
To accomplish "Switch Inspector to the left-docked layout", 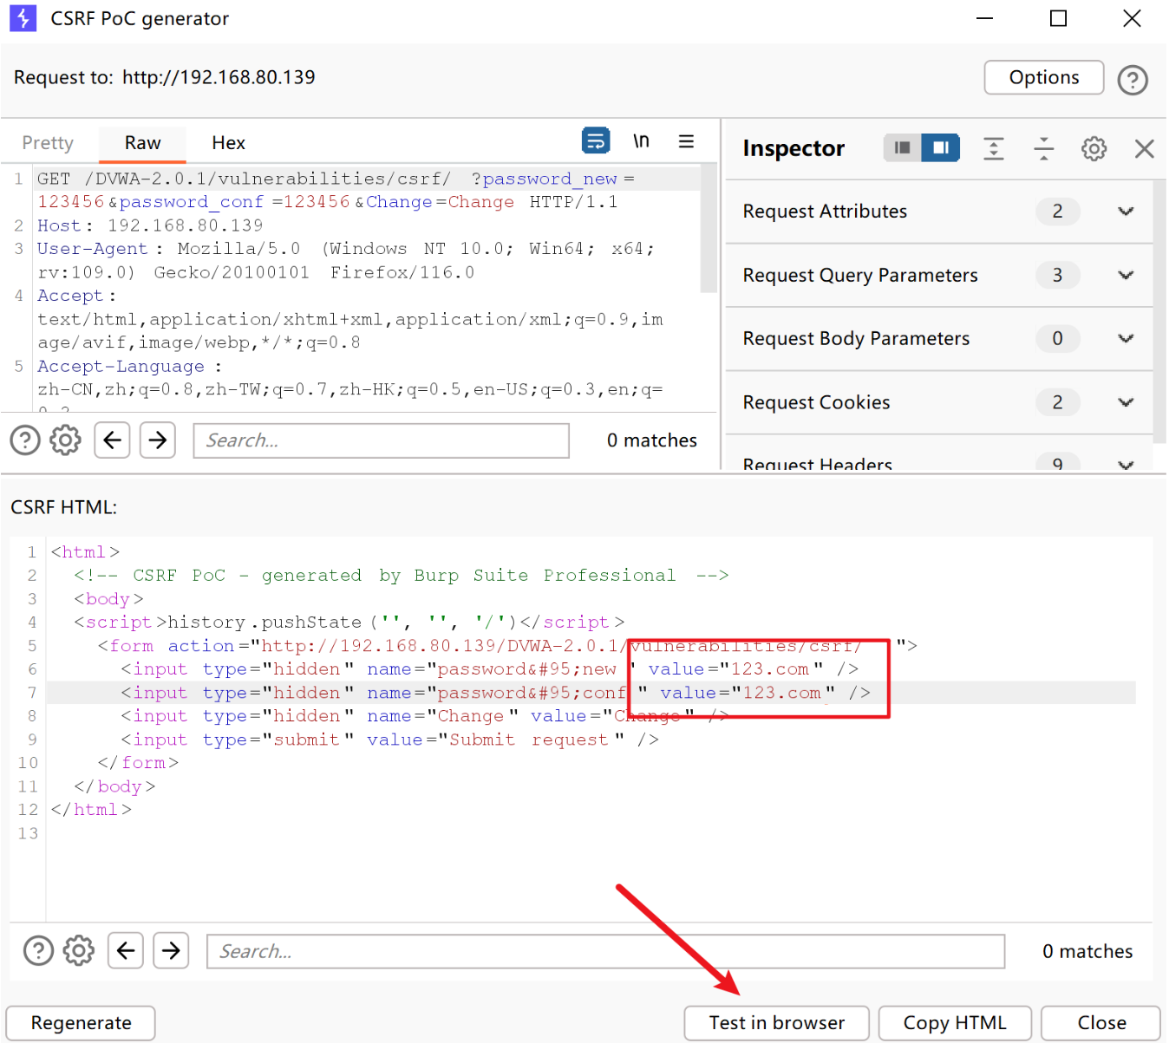I will pyautogui.click(x=902, y=148).
